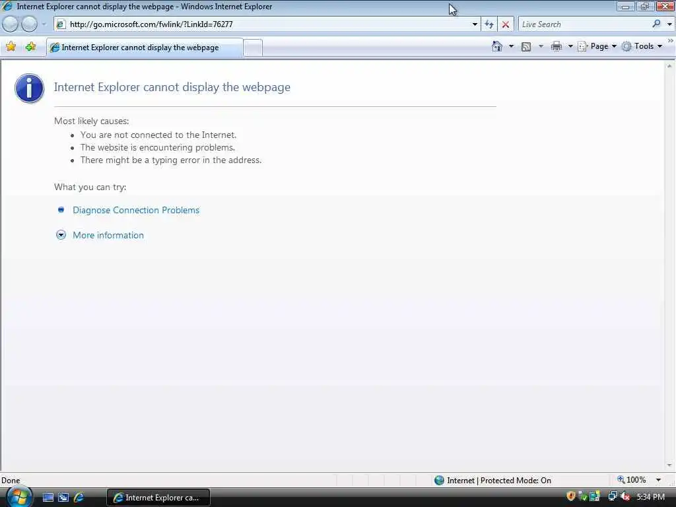Click Diagnose Connection Problems link

(x=136, y=210)
